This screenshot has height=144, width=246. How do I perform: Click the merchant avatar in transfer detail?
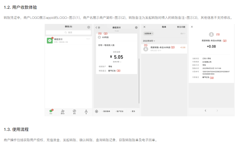tap(211, 34)
